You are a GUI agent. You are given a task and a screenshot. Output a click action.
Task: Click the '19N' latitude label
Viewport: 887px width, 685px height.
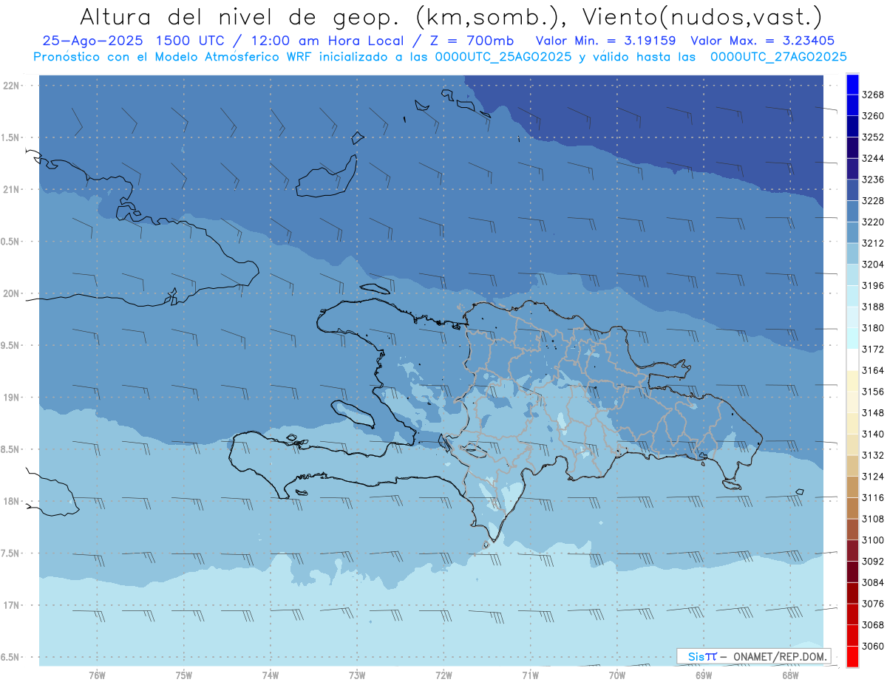pos(11,398)
